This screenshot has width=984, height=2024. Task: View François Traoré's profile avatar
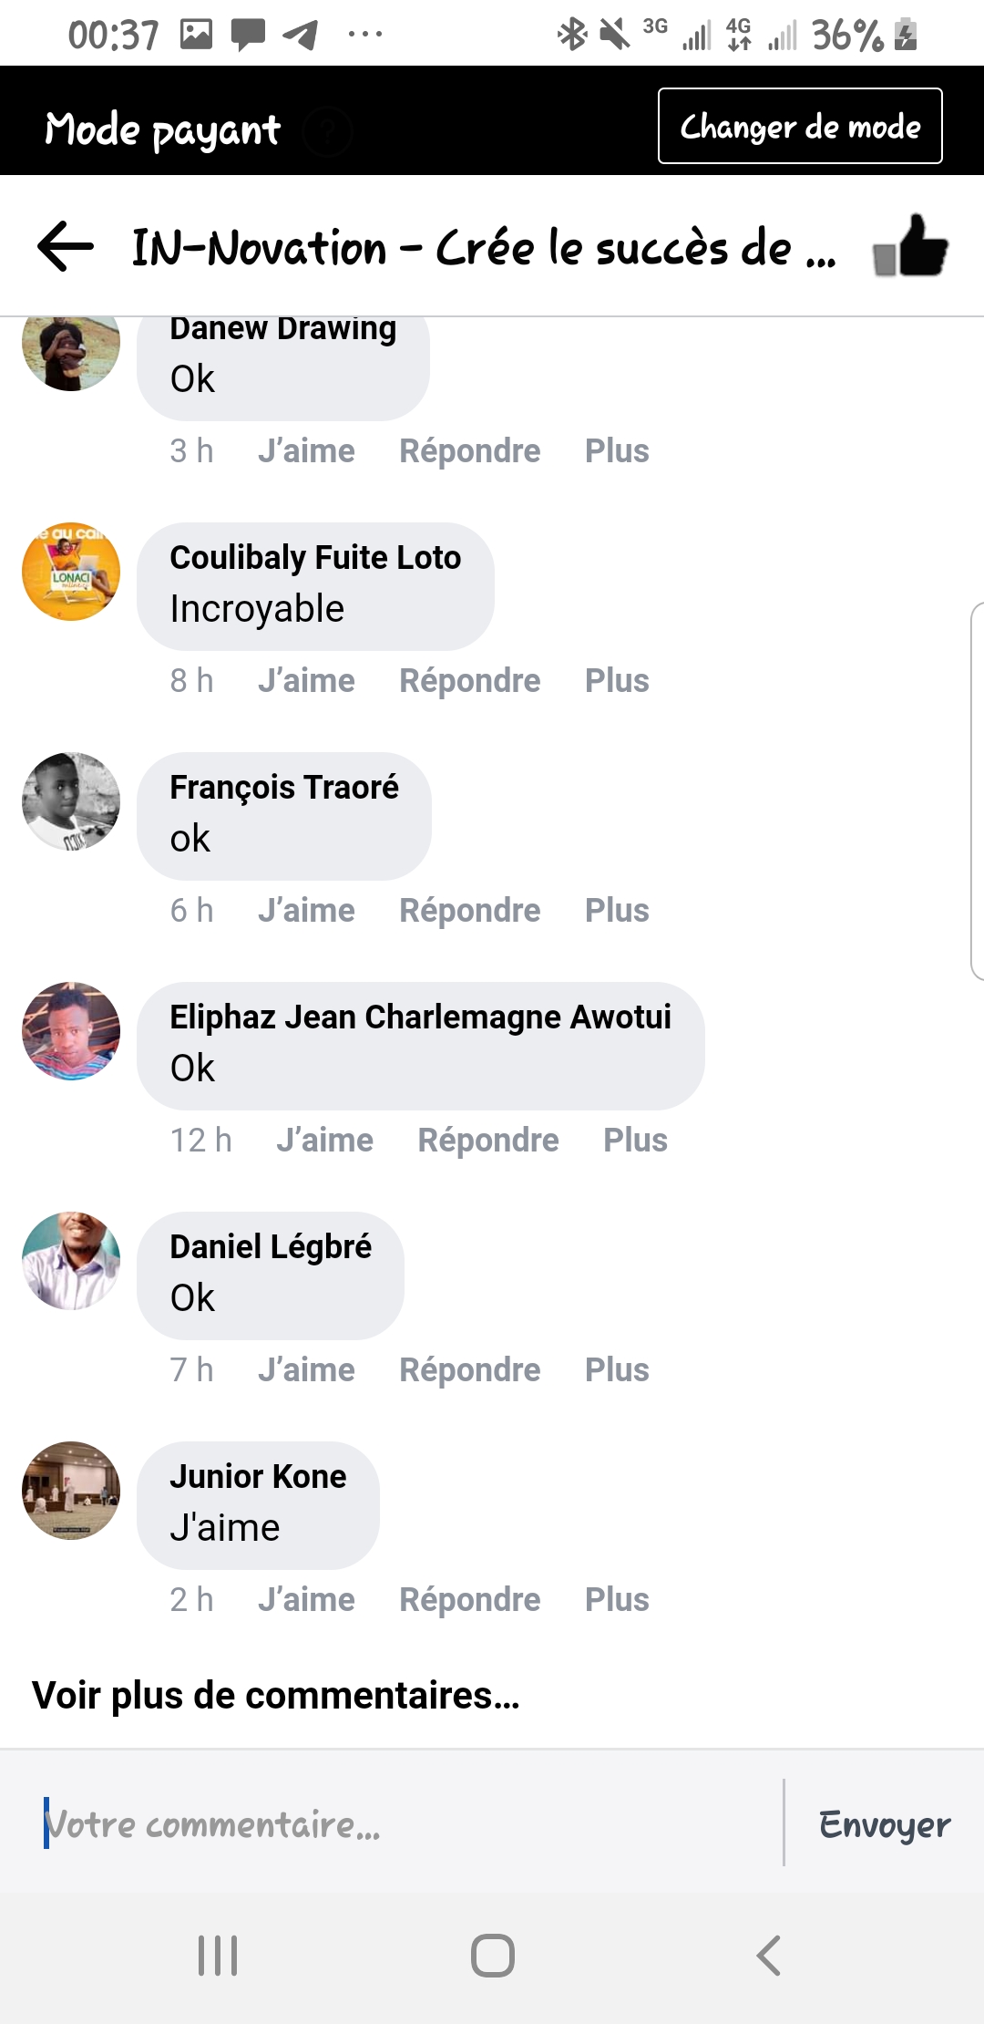(x=71, y=801)
